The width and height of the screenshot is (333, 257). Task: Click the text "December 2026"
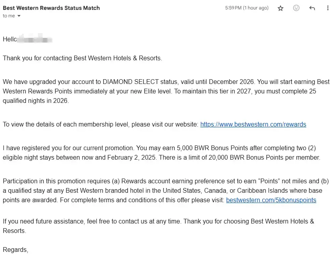click(x=230, y=82)
